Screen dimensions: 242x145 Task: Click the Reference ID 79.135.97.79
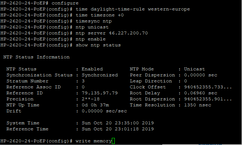click(100, 93)
